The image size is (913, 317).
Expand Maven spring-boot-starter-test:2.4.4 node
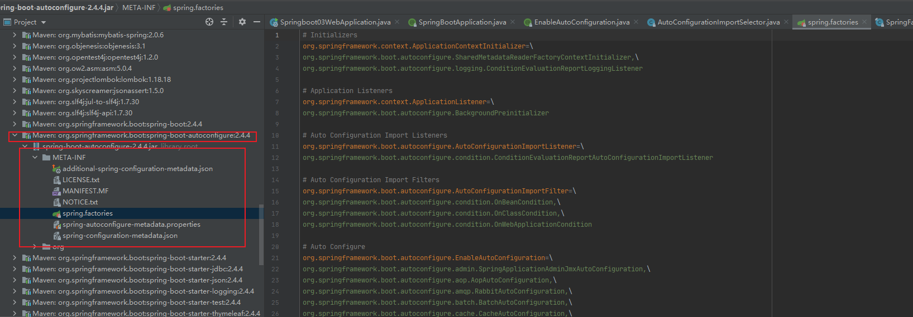pos(15,302)
